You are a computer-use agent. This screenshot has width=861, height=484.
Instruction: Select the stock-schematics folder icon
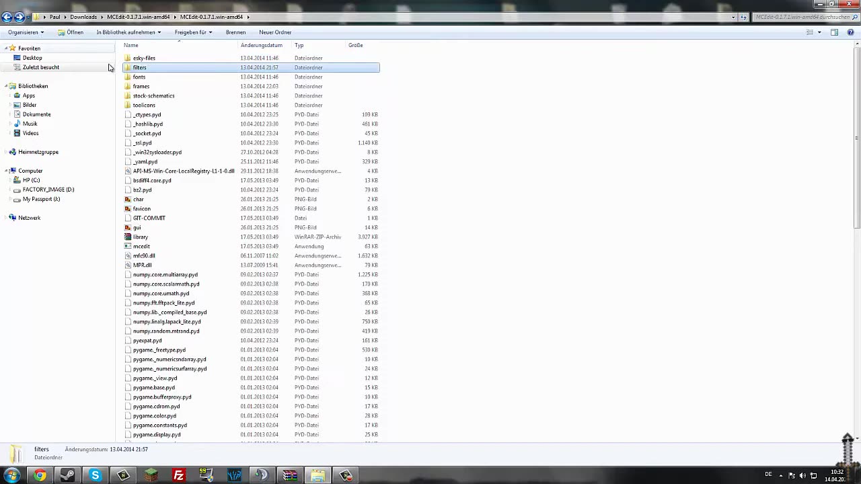click(128, 95)
